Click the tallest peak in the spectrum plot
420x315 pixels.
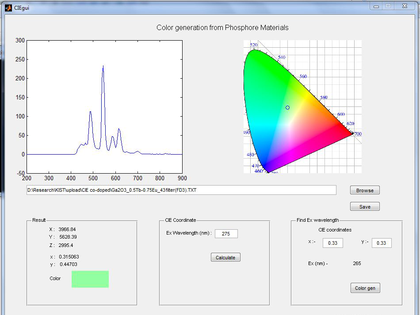pyautogui.click(x=103, y=66)
